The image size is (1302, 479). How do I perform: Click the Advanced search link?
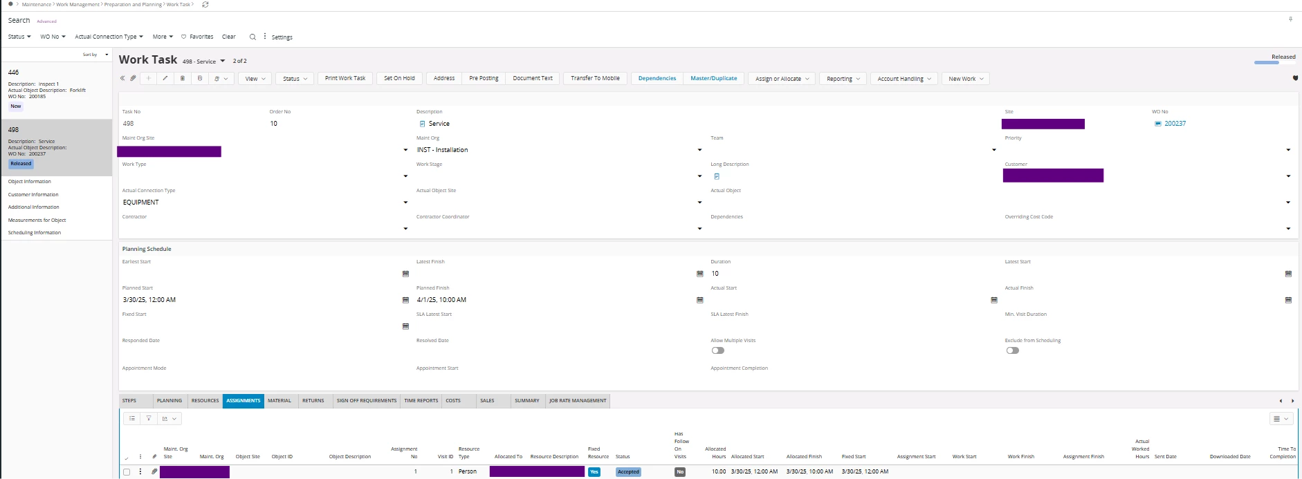[47, 21]
